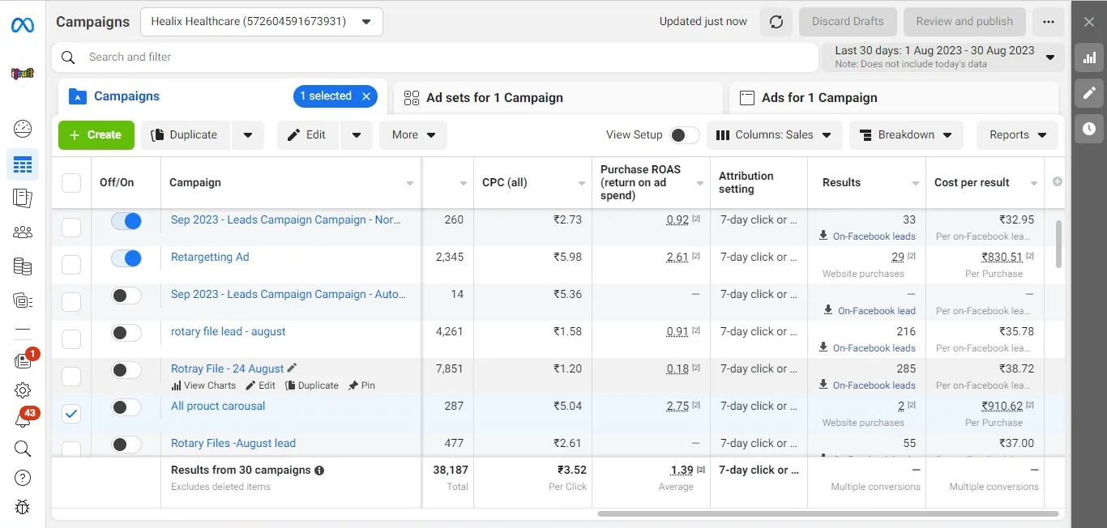Open the Rotary Files -August lead link
Viewport: 1107px width, 528px height.
pos(233,443)
